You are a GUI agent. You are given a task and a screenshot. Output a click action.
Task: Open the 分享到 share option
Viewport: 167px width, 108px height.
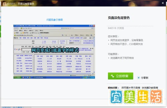[144, 78]
